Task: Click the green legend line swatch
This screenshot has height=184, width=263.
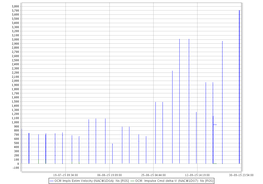Action: [133, 181]
